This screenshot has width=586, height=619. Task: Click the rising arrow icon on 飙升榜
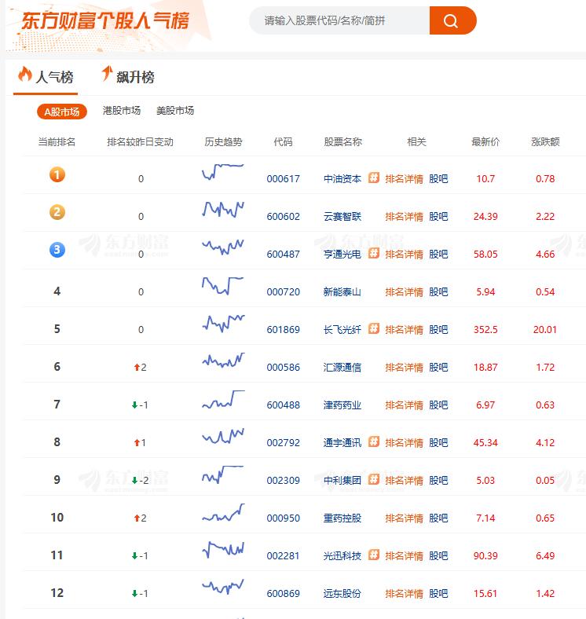pyautogui.click(x=107, y=73)
